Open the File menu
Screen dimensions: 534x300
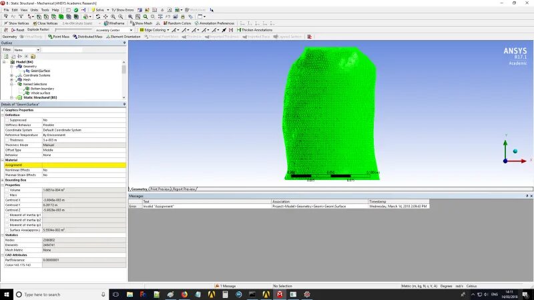6,10
